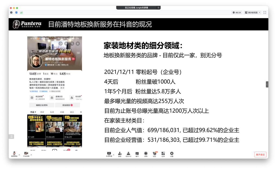Open the 演讲者视图 view dropdown
The image size is (277, 170).
tap(253, 12)
